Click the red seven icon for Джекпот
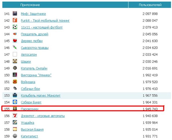The image size is (172, 140). tap(15, 116)
